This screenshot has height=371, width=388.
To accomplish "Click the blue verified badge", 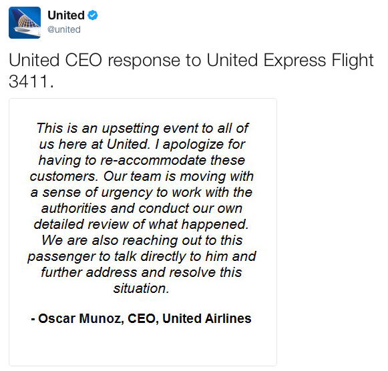I will (93, 15).
